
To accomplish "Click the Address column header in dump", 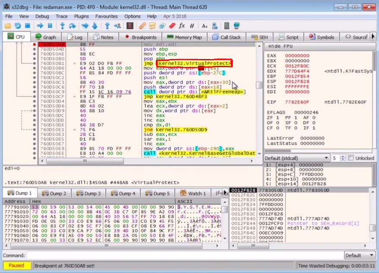I will (16, 201).
